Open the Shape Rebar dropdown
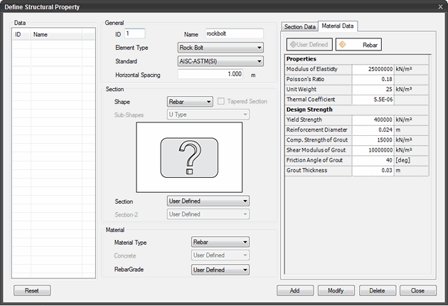The height and width of the screenshot is (306, 448). click(189, 102)
